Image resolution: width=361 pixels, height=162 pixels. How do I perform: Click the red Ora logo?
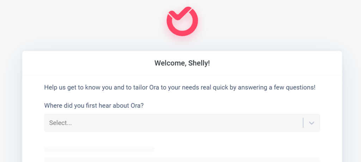point(182,21)
